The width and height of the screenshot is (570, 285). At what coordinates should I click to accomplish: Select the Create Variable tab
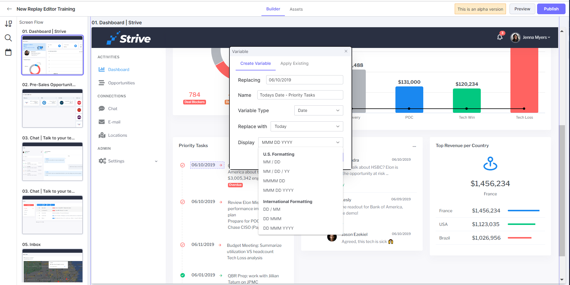coord(256,63)
